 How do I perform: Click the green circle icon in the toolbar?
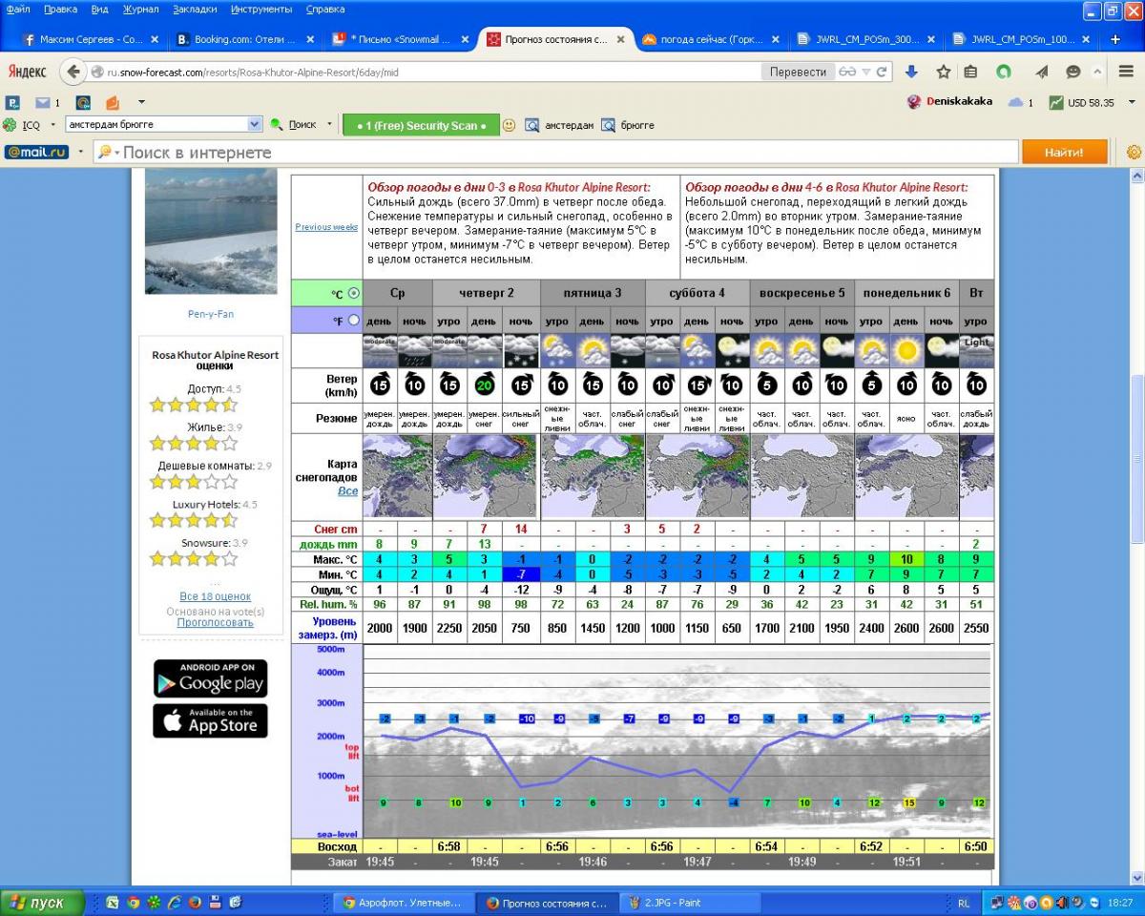point(1004,72)
